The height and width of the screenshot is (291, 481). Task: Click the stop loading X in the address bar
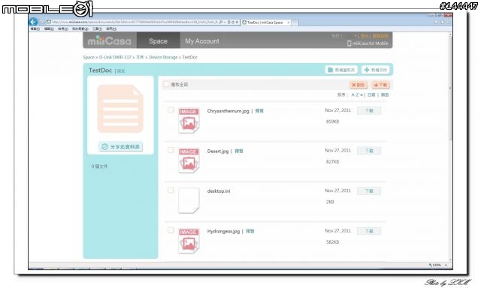pos(237,22)
